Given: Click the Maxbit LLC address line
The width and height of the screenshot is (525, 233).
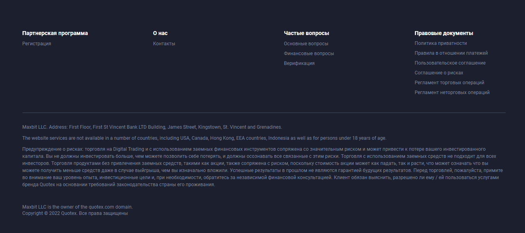Looking at the screenshot, I should 152,127.
